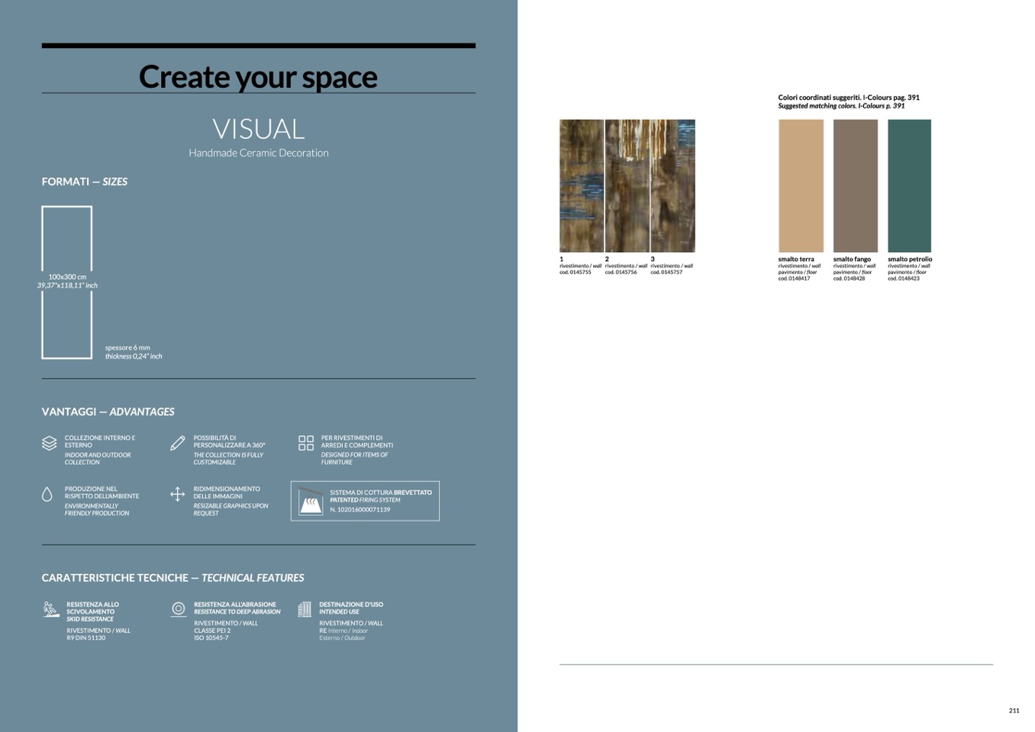
Task: Click the water droplet eco-friendly production icon
Action: 47,495
